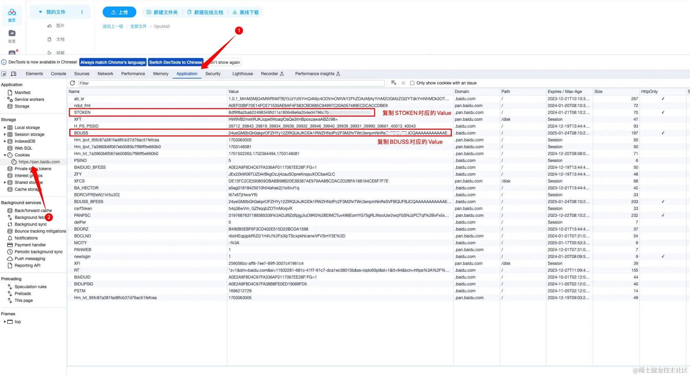This screenshot has height=376, width=690.
Task: Click the My Files more-options dots
Action: pyautogui.click(x=82, y=12)
